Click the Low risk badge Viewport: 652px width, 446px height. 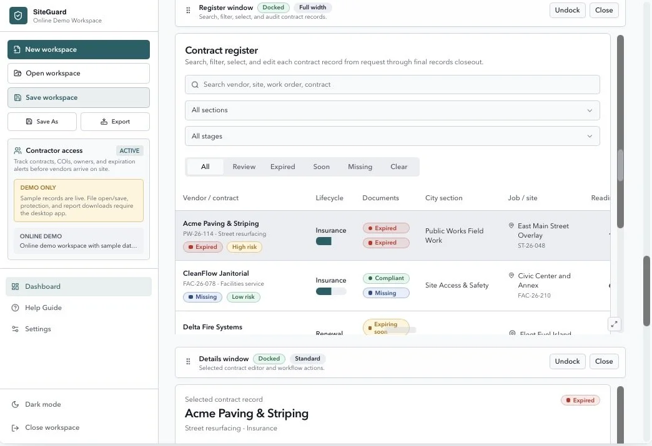tap(244, 297)
